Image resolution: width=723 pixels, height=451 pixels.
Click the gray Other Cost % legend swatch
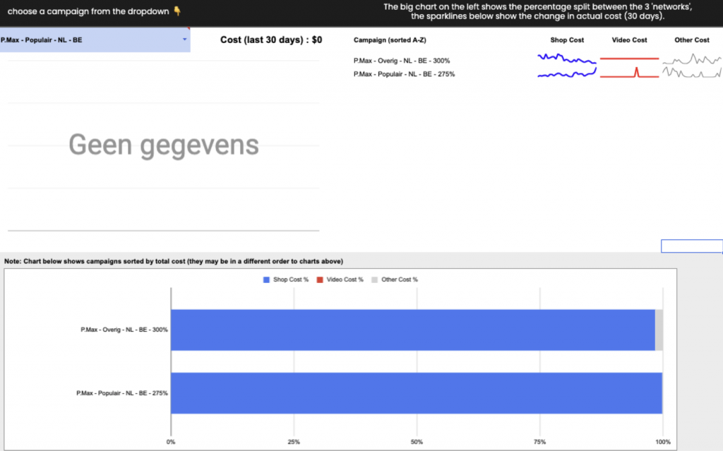374,279
